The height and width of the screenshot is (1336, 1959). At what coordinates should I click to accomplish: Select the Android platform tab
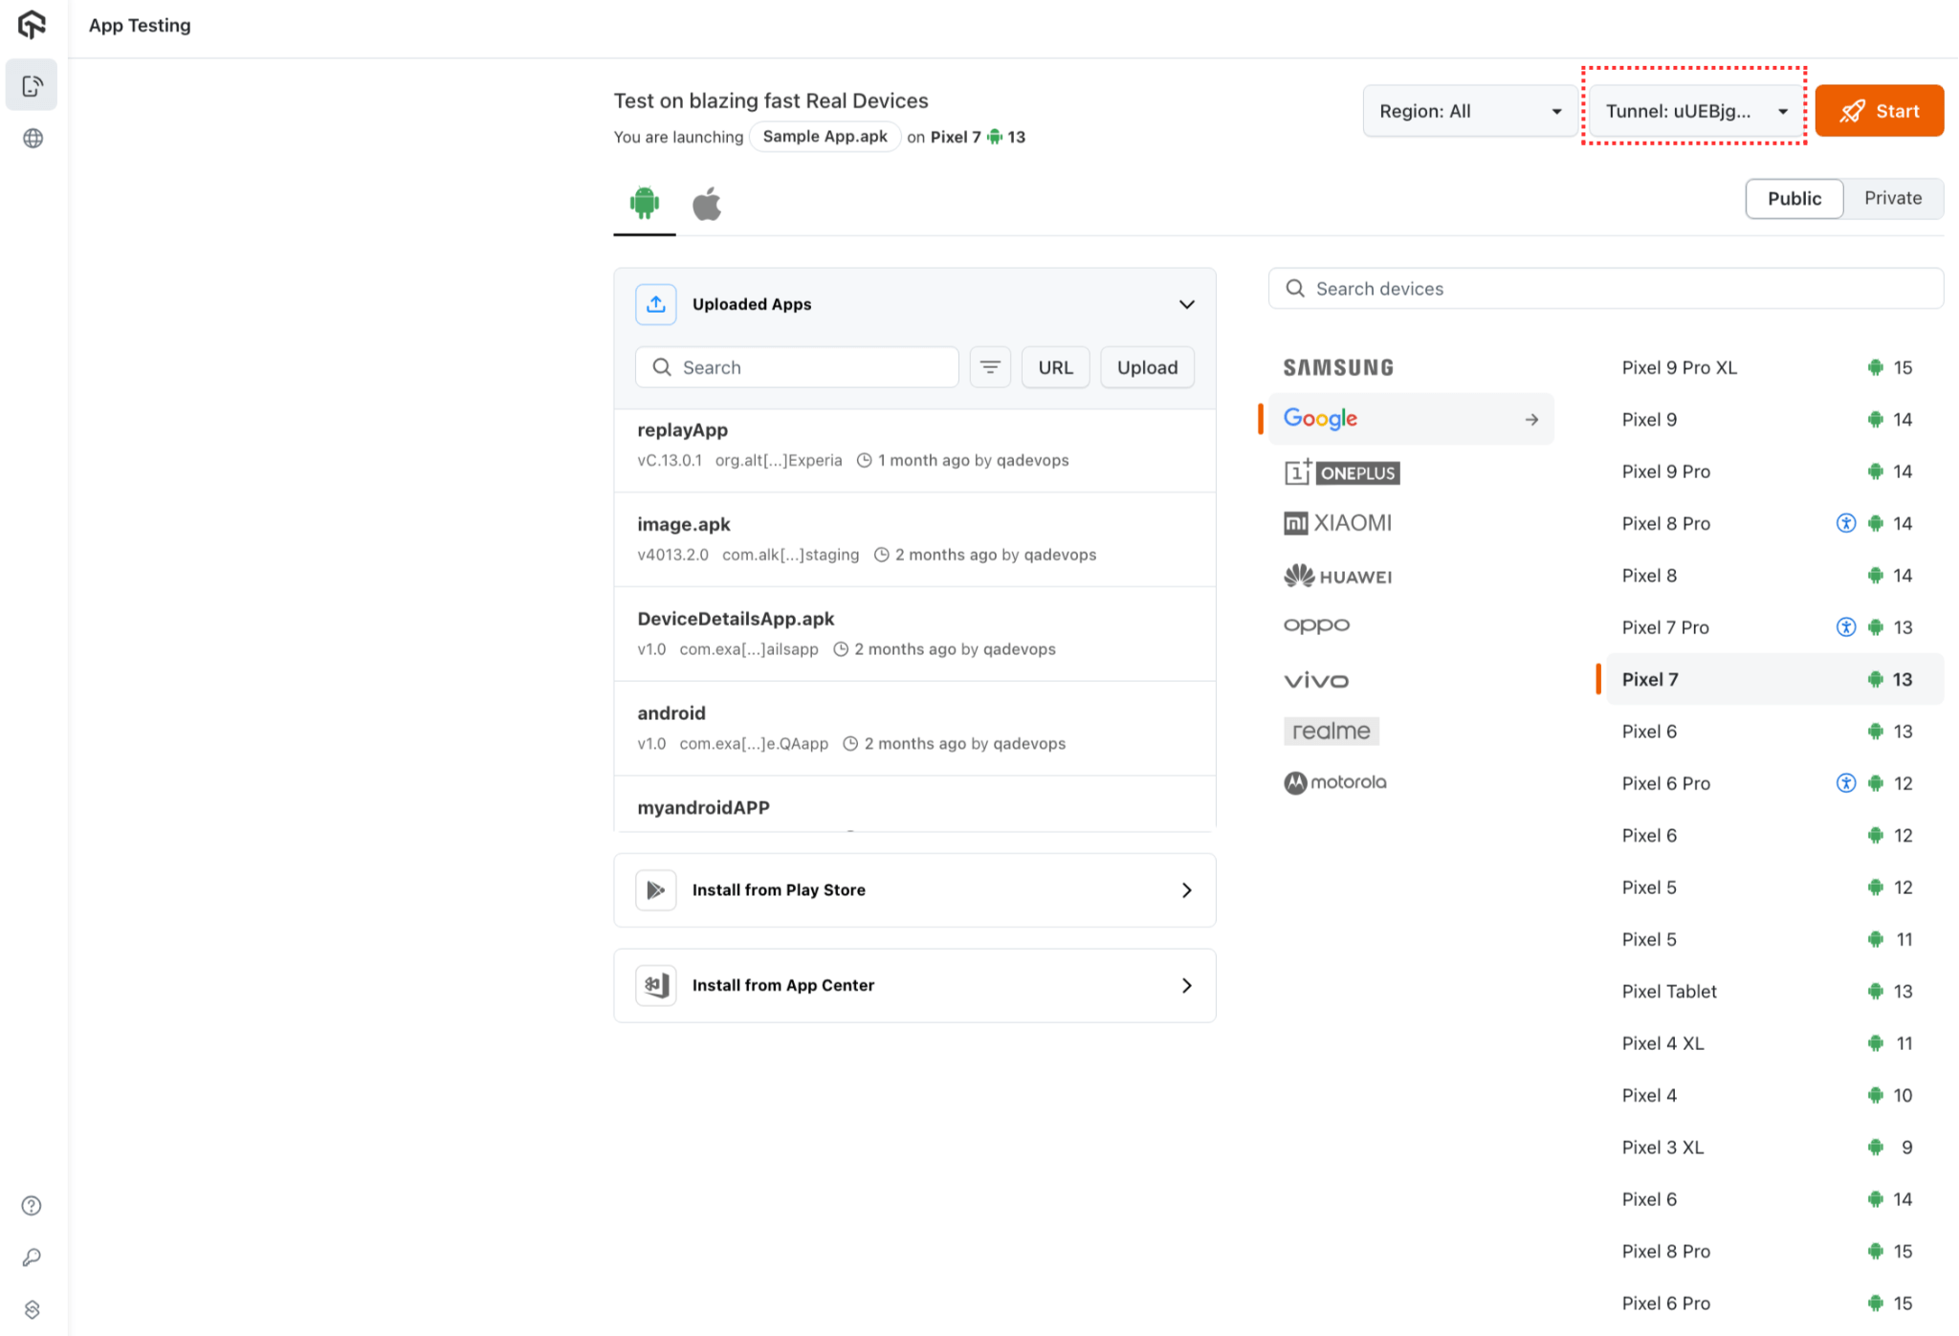click(x=644, y=204)
